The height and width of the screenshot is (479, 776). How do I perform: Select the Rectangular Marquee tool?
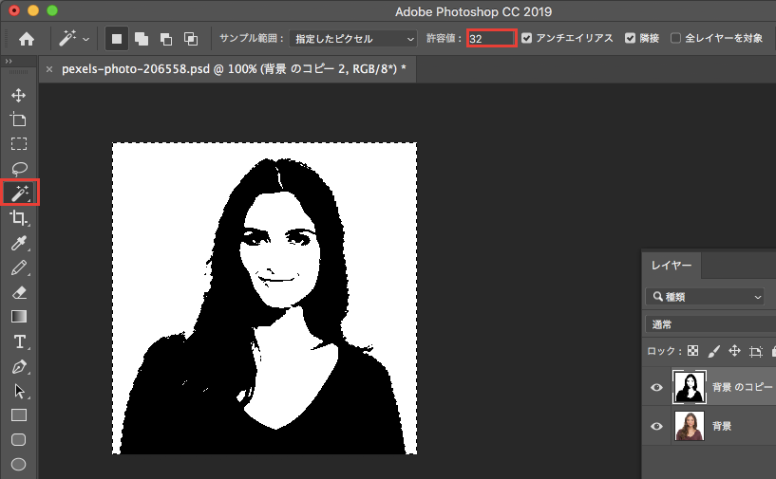click(x=18, y=144)
